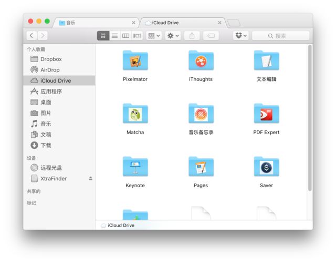Switch to column view
This screenshot has height=263, width=336.
(126, 36)
